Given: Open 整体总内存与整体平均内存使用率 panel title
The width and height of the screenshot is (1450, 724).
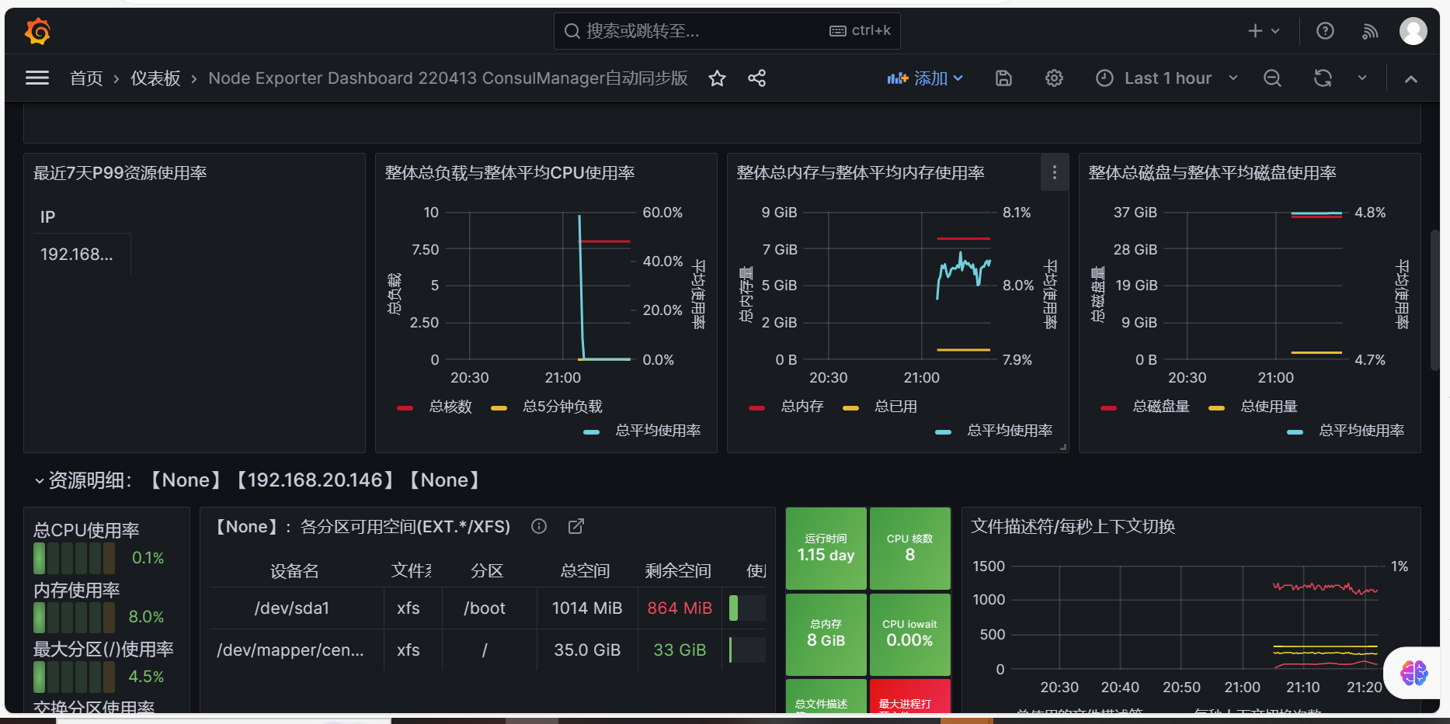Looking at the screenshot, I should click(x=861, y=173).
